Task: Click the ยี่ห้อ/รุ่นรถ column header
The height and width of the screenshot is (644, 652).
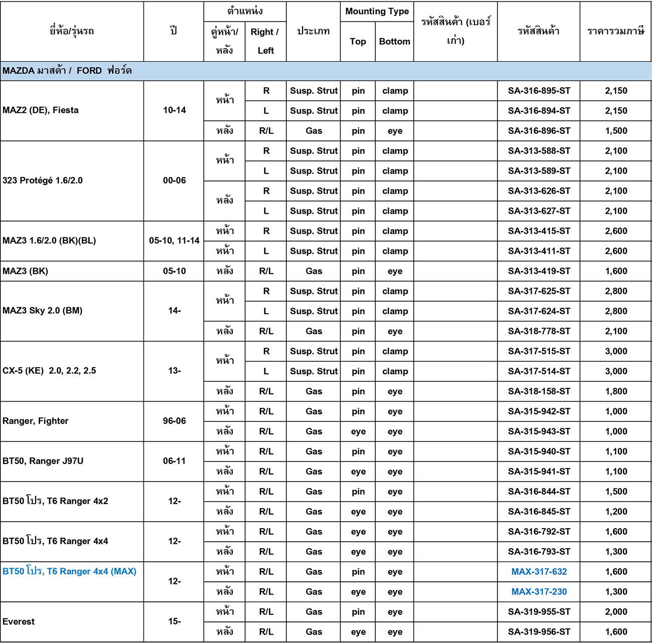Action: (x=72, y=31)
